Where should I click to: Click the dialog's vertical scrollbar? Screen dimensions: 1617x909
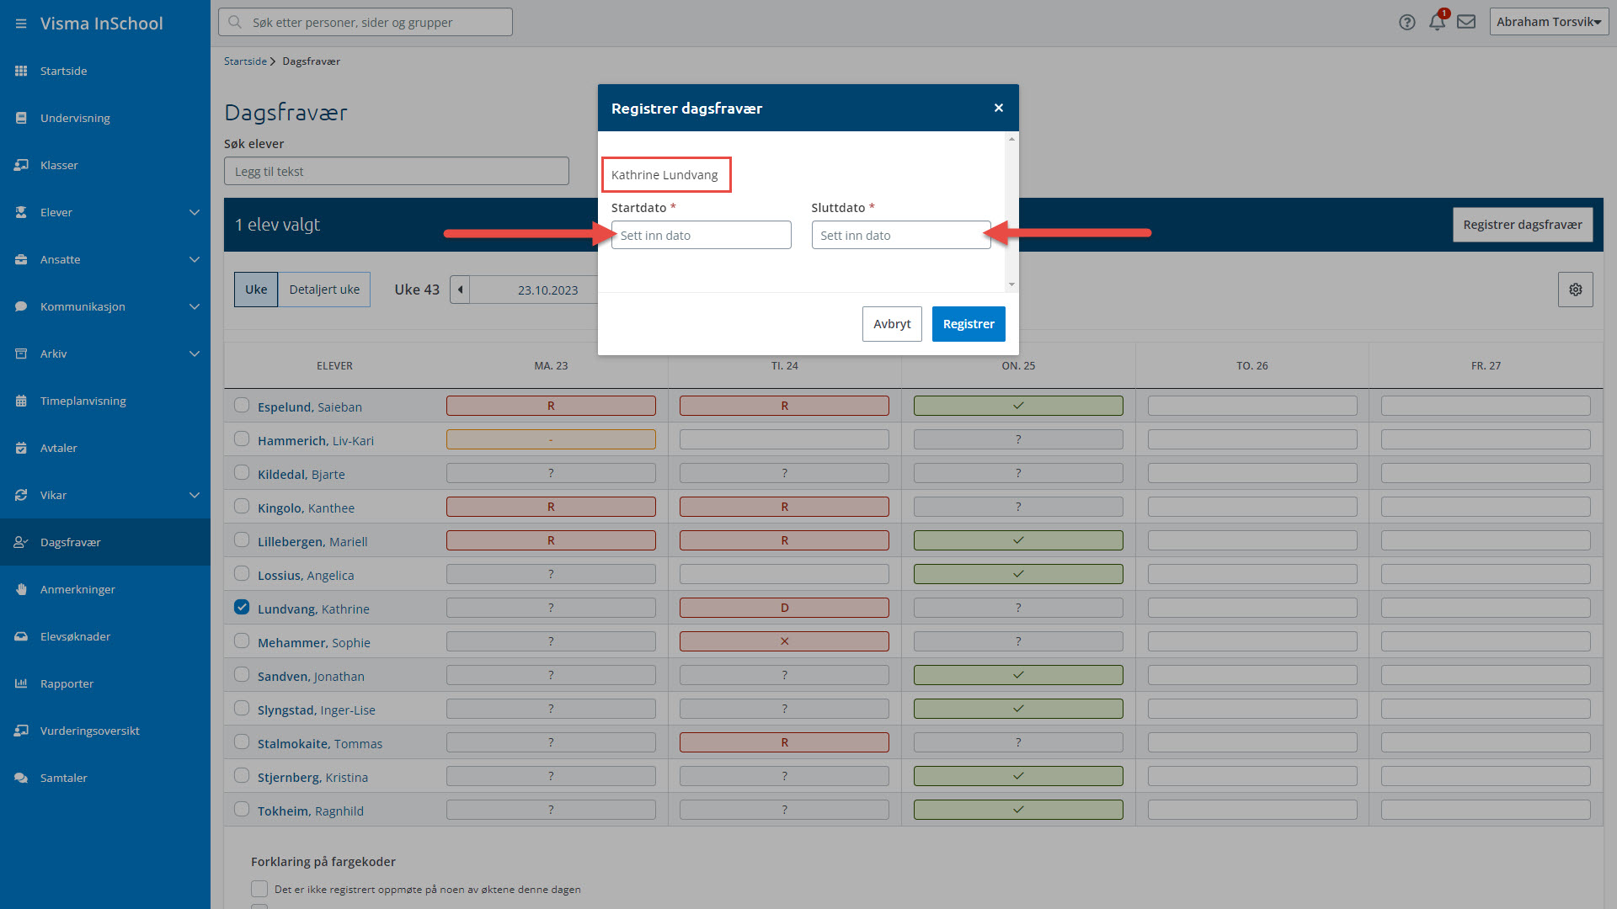pos(1011,211)
